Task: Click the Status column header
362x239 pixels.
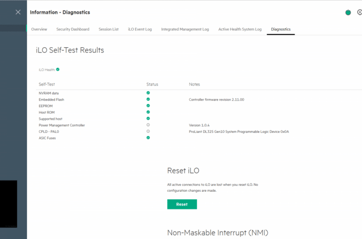Action: click(152, 84)
